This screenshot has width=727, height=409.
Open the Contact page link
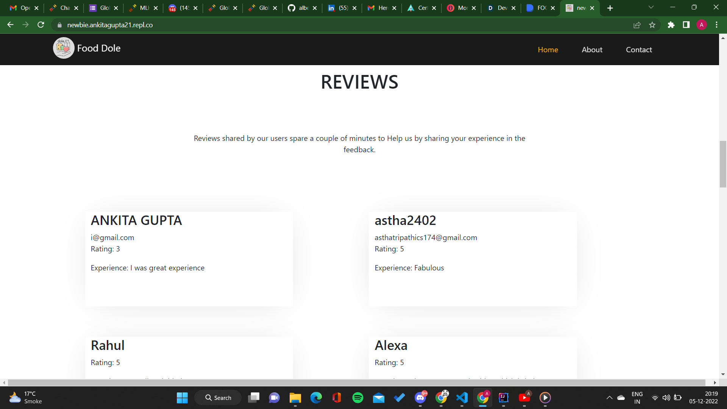coord(639,50)
